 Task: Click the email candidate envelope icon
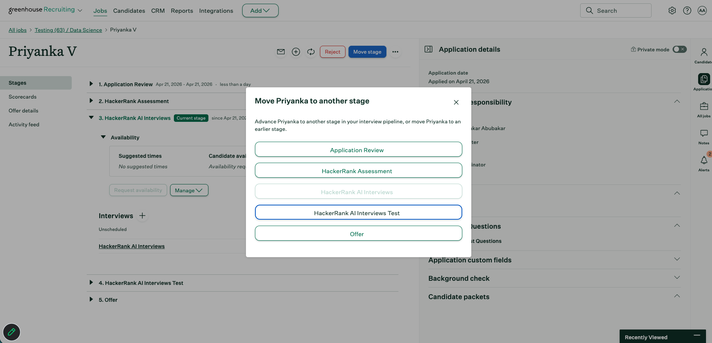[x=281, y=52]
